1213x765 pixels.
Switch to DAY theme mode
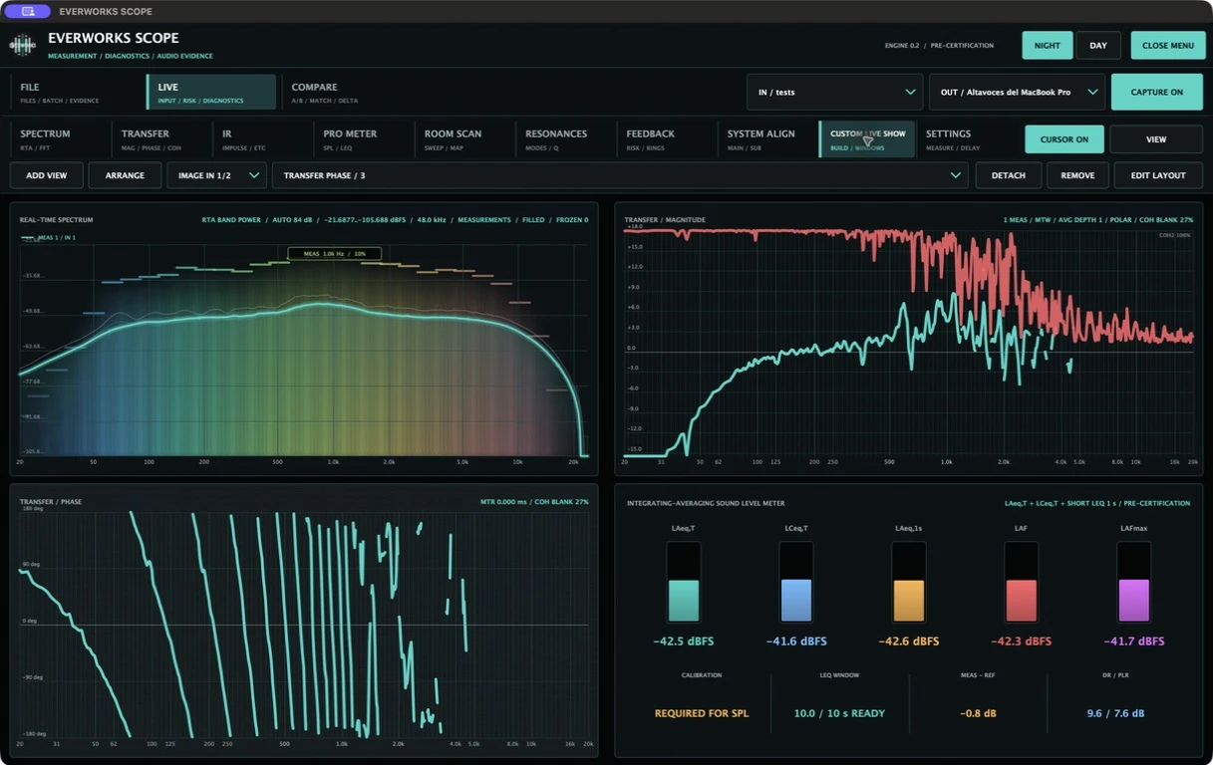[1098, 46]
